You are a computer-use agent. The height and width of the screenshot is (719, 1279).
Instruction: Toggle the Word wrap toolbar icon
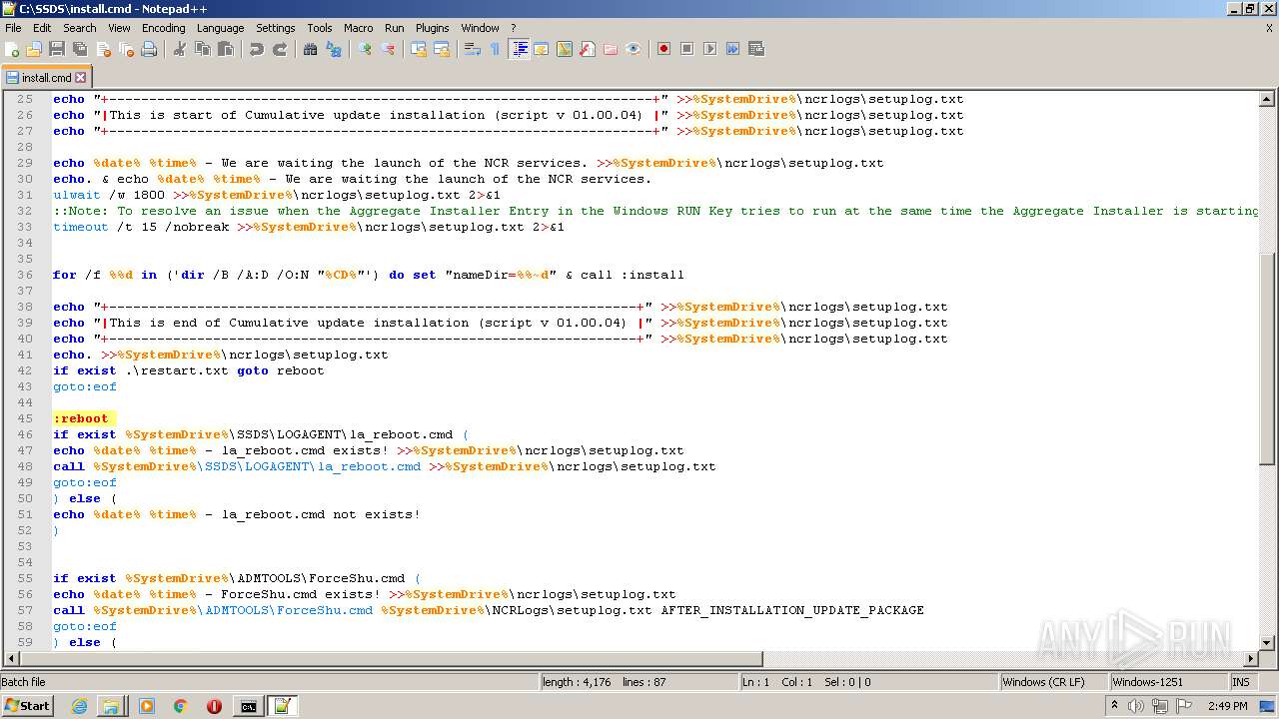tap(473, 49)
